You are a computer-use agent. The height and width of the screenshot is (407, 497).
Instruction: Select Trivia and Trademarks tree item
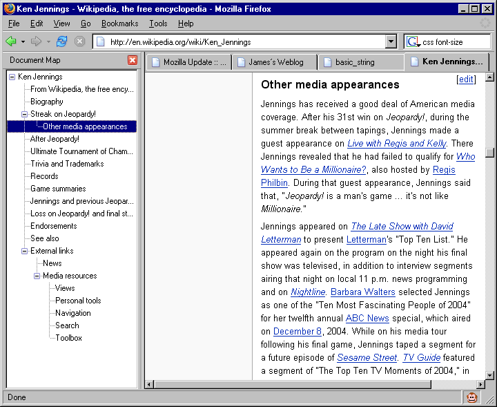click(x=67, y=164)
